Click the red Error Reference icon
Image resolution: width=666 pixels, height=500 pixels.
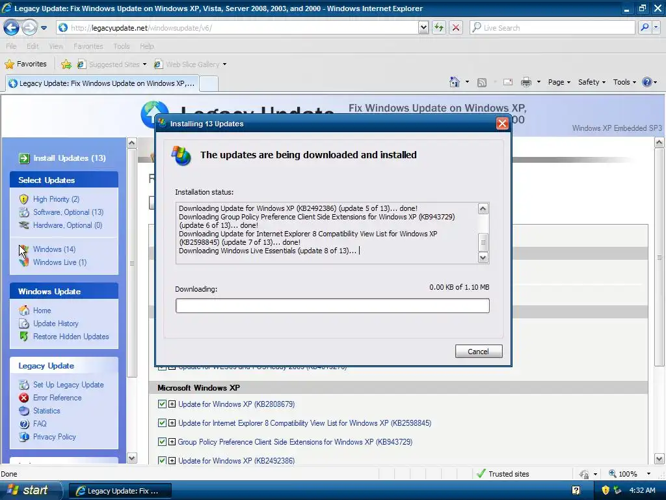coord(24,398)
